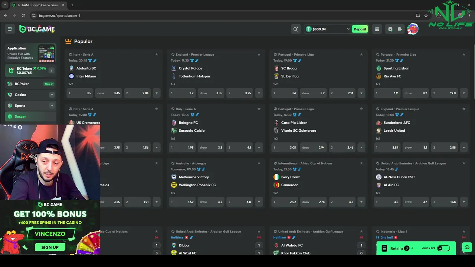Favorite the Melbourne Victory match
475x267 pixels.
[x=259, y=163]
